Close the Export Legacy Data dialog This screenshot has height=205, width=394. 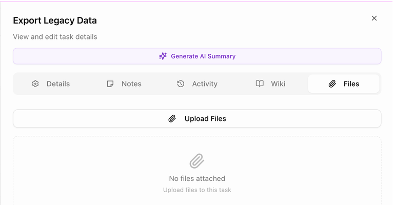[x=374, y=18]
